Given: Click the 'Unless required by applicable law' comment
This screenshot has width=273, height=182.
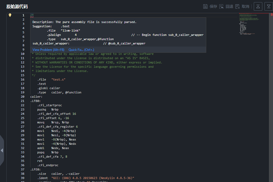Looking at the screenshot, I should (x=93, y=54).
